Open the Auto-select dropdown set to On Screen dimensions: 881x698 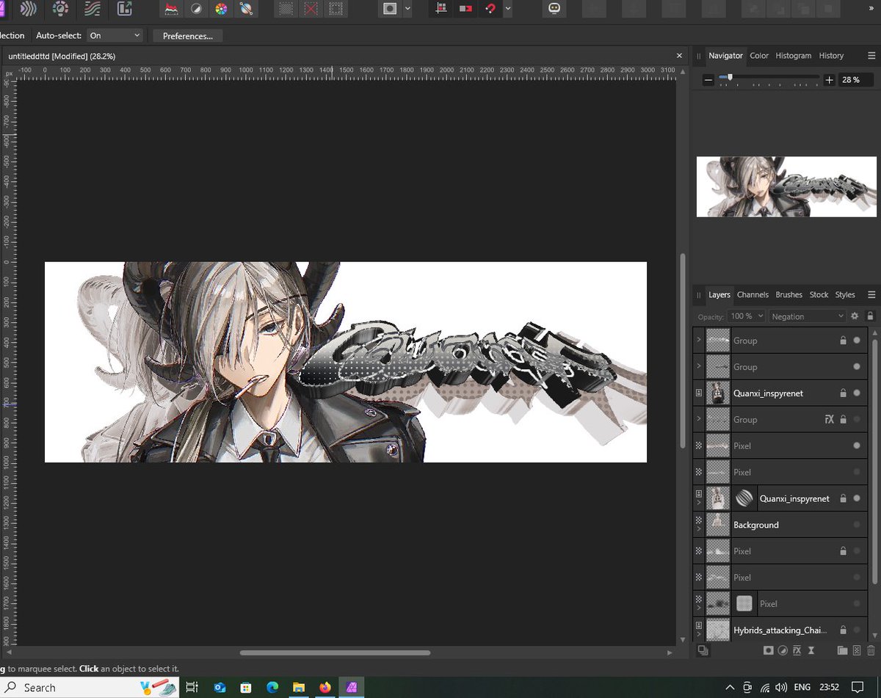click(x=115, y=35)
